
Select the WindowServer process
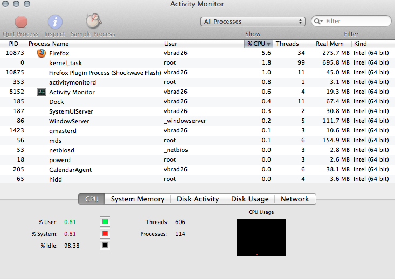[x=197, y=121]
